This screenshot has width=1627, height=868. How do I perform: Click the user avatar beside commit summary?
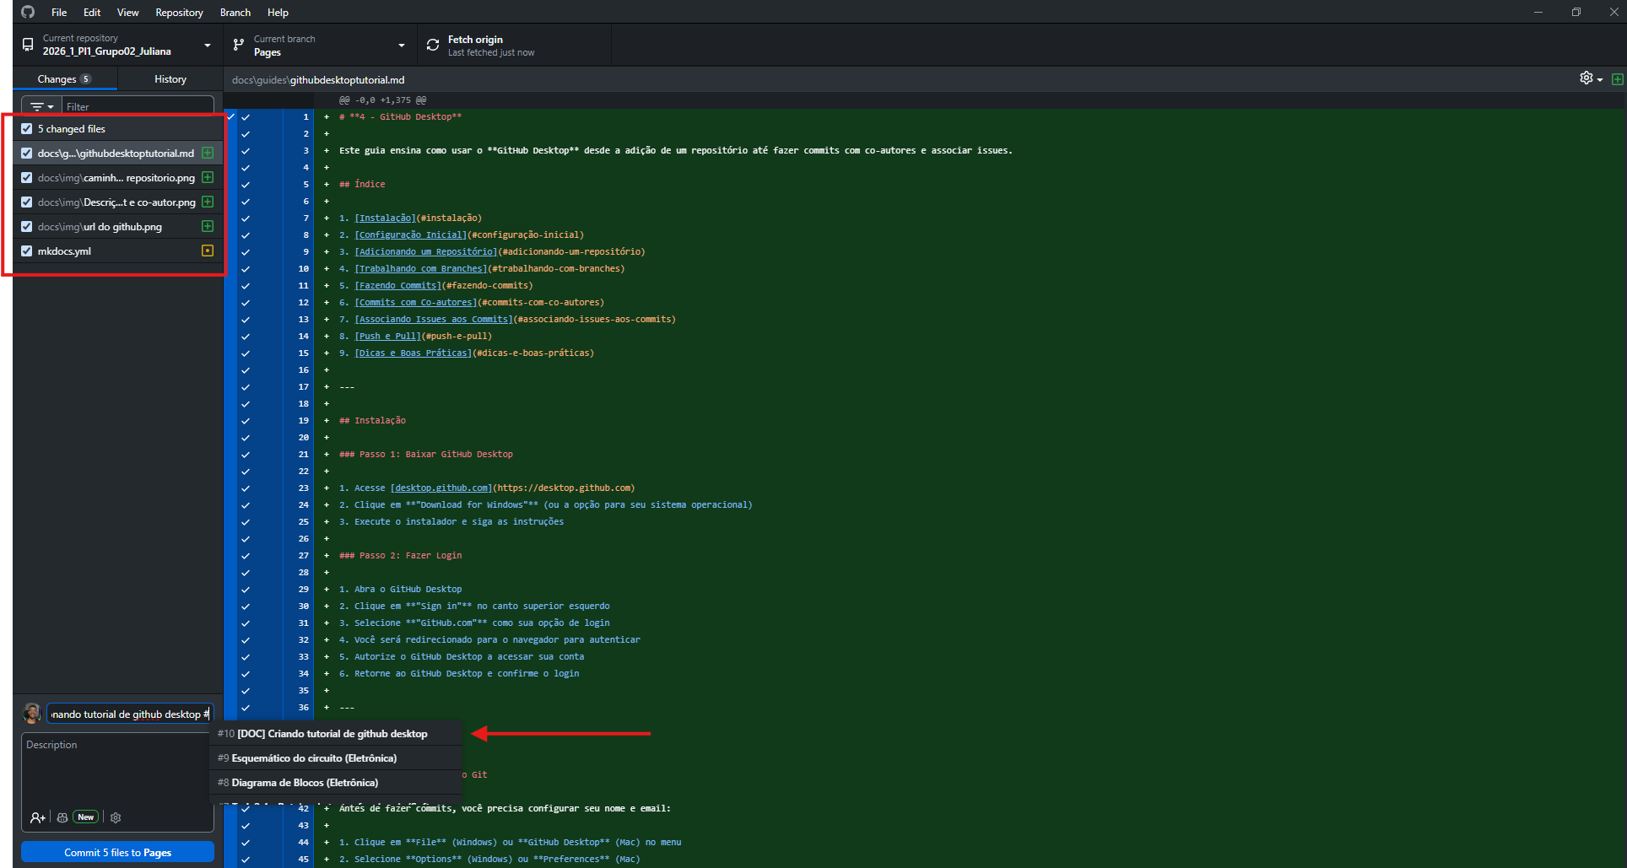[x=32, y=714]
